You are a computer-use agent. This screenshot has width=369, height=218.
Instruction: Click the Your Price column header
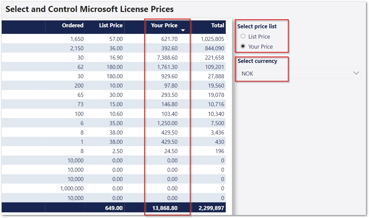tap(164, 25)
